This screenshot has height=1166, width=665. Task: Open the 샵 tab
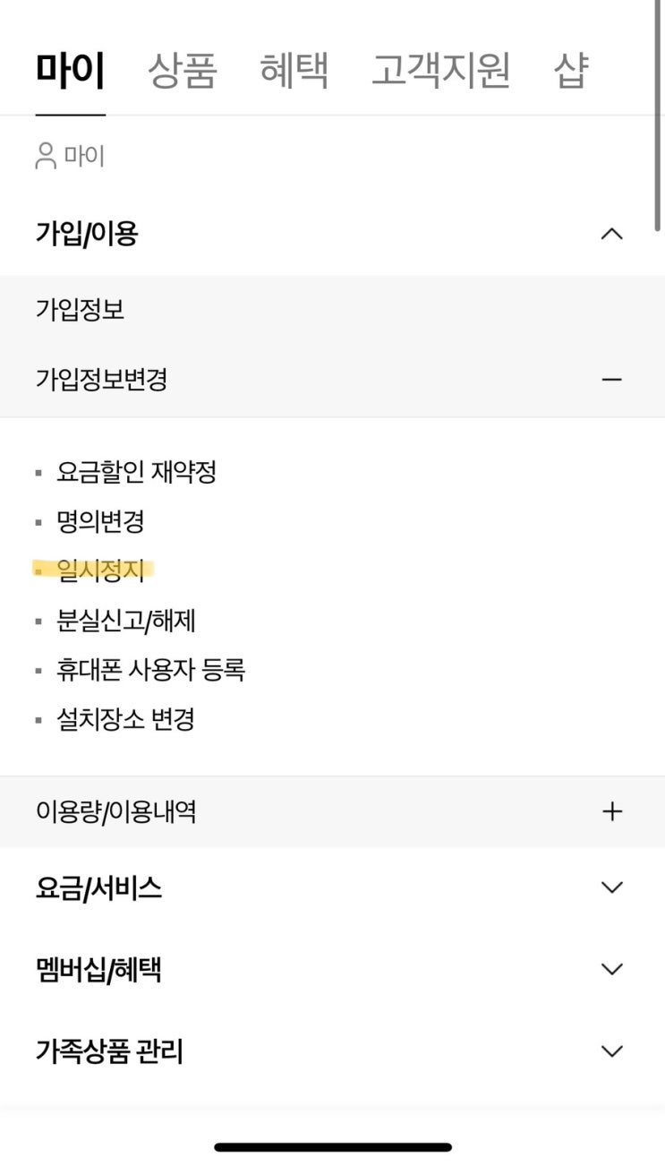tap(570, 70)
